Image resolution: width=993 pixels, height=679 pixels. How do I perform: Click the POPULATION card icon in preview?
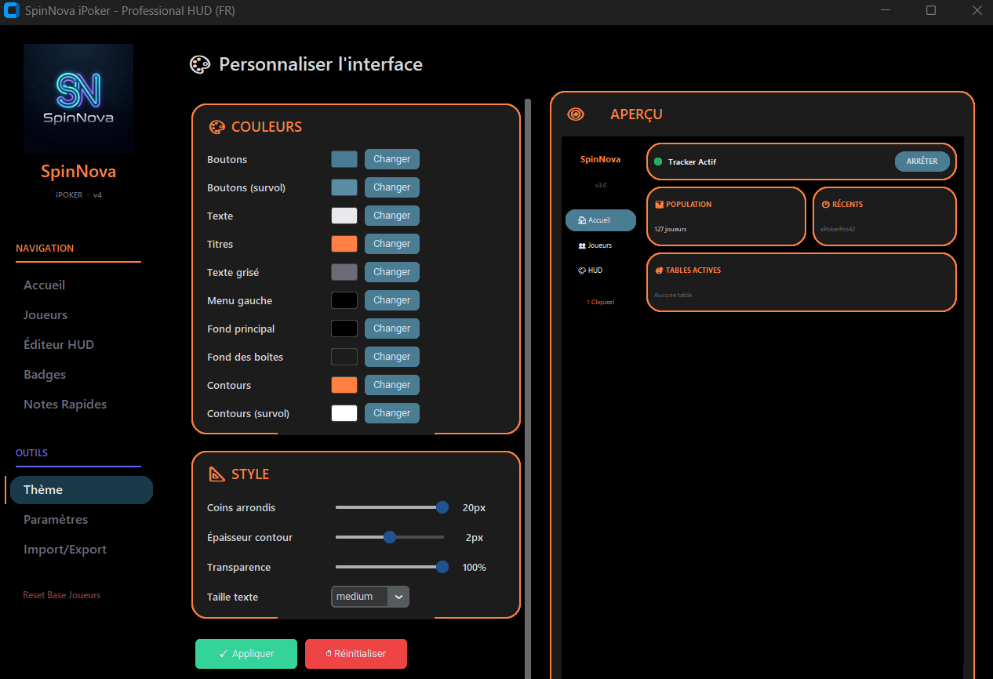[x=659, y=205]
